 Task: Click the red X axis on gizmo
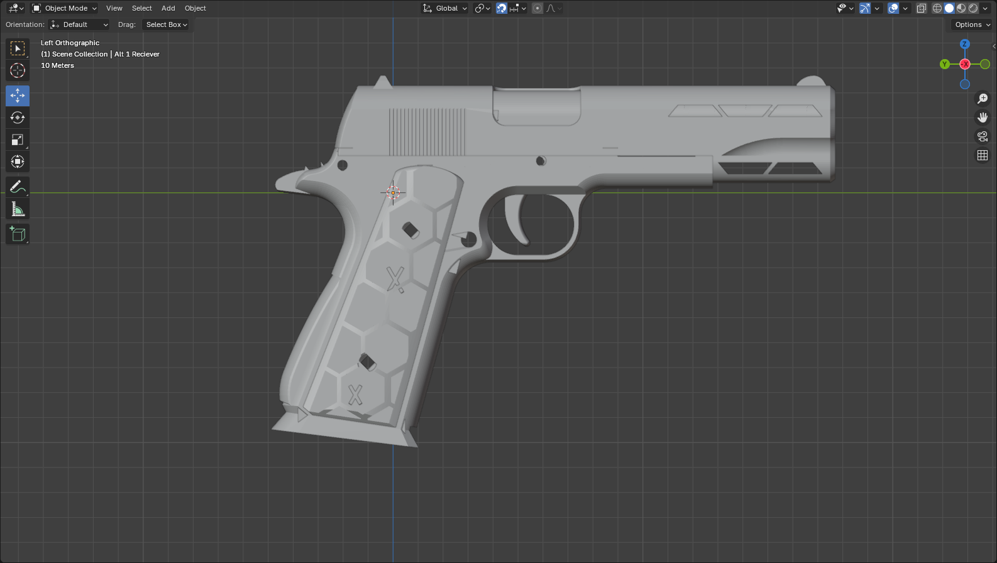click(x=965, y=64)
